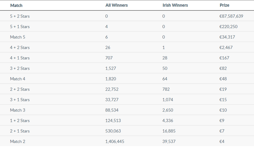Click the €34,317 prize cell

coord(227,37)
